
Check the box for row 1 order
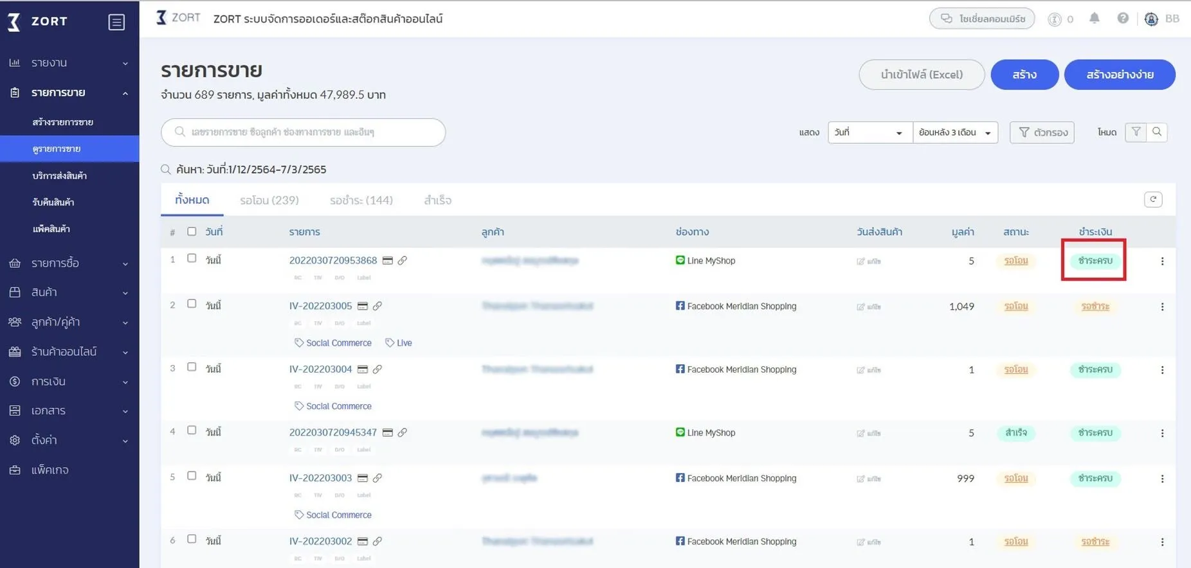tap(192, 258)
